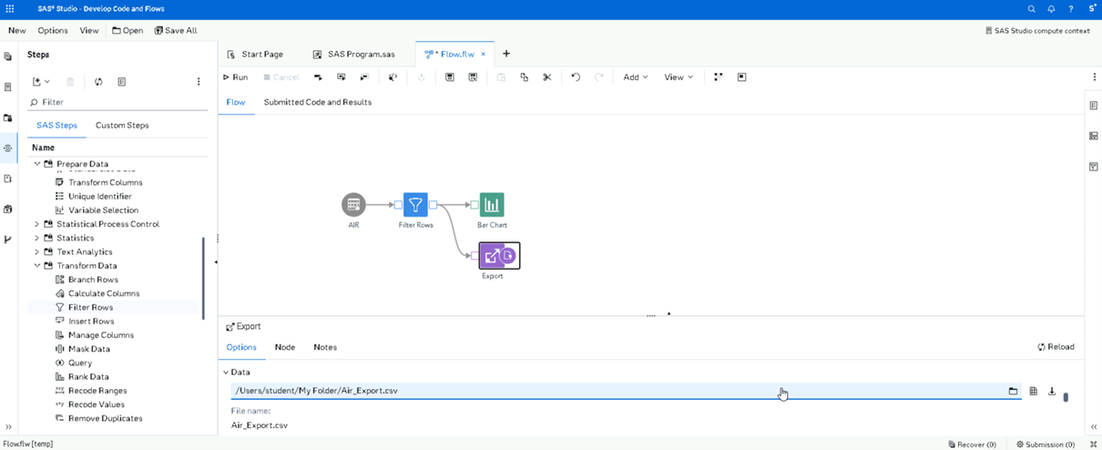Generate code icon in flow toolbar
1102x450 pixels.
click(393, 77)
